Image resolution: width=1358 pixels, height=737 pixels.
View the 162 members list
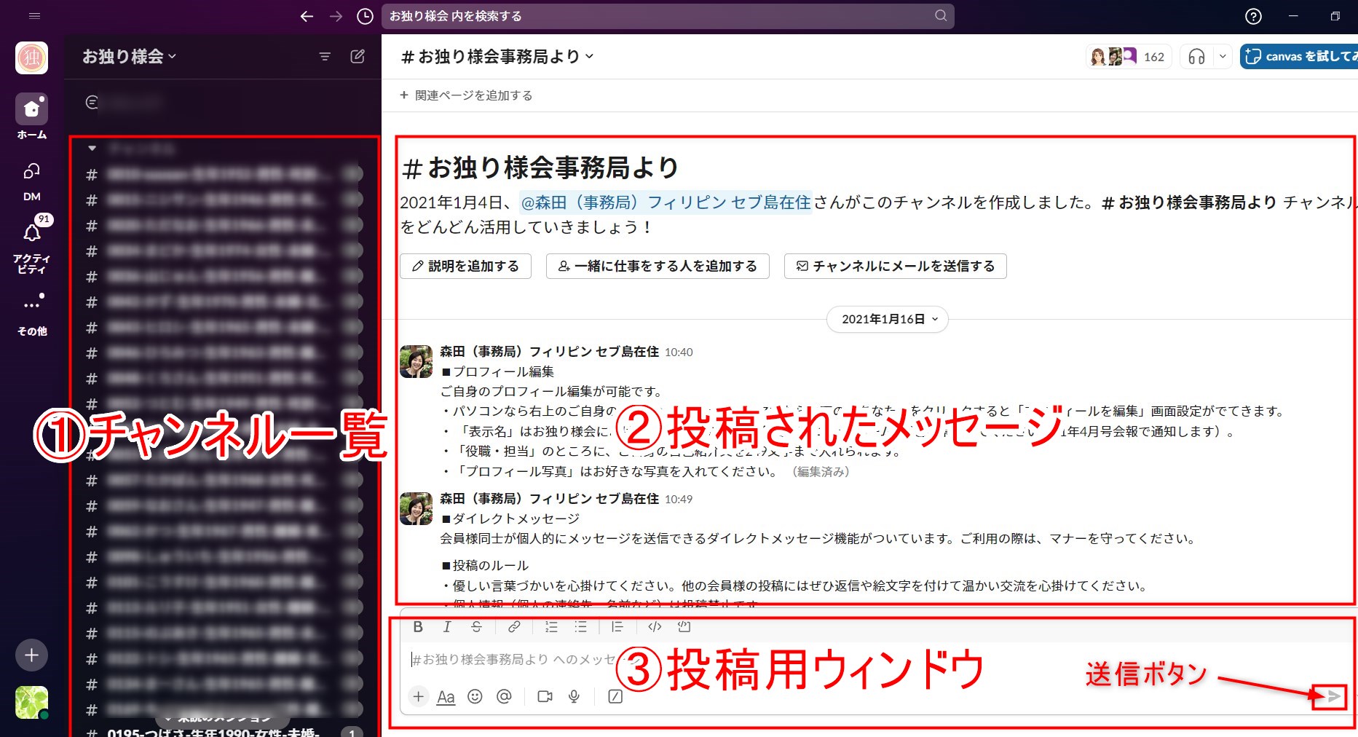pyautogui.click(x=1129, y=57)
